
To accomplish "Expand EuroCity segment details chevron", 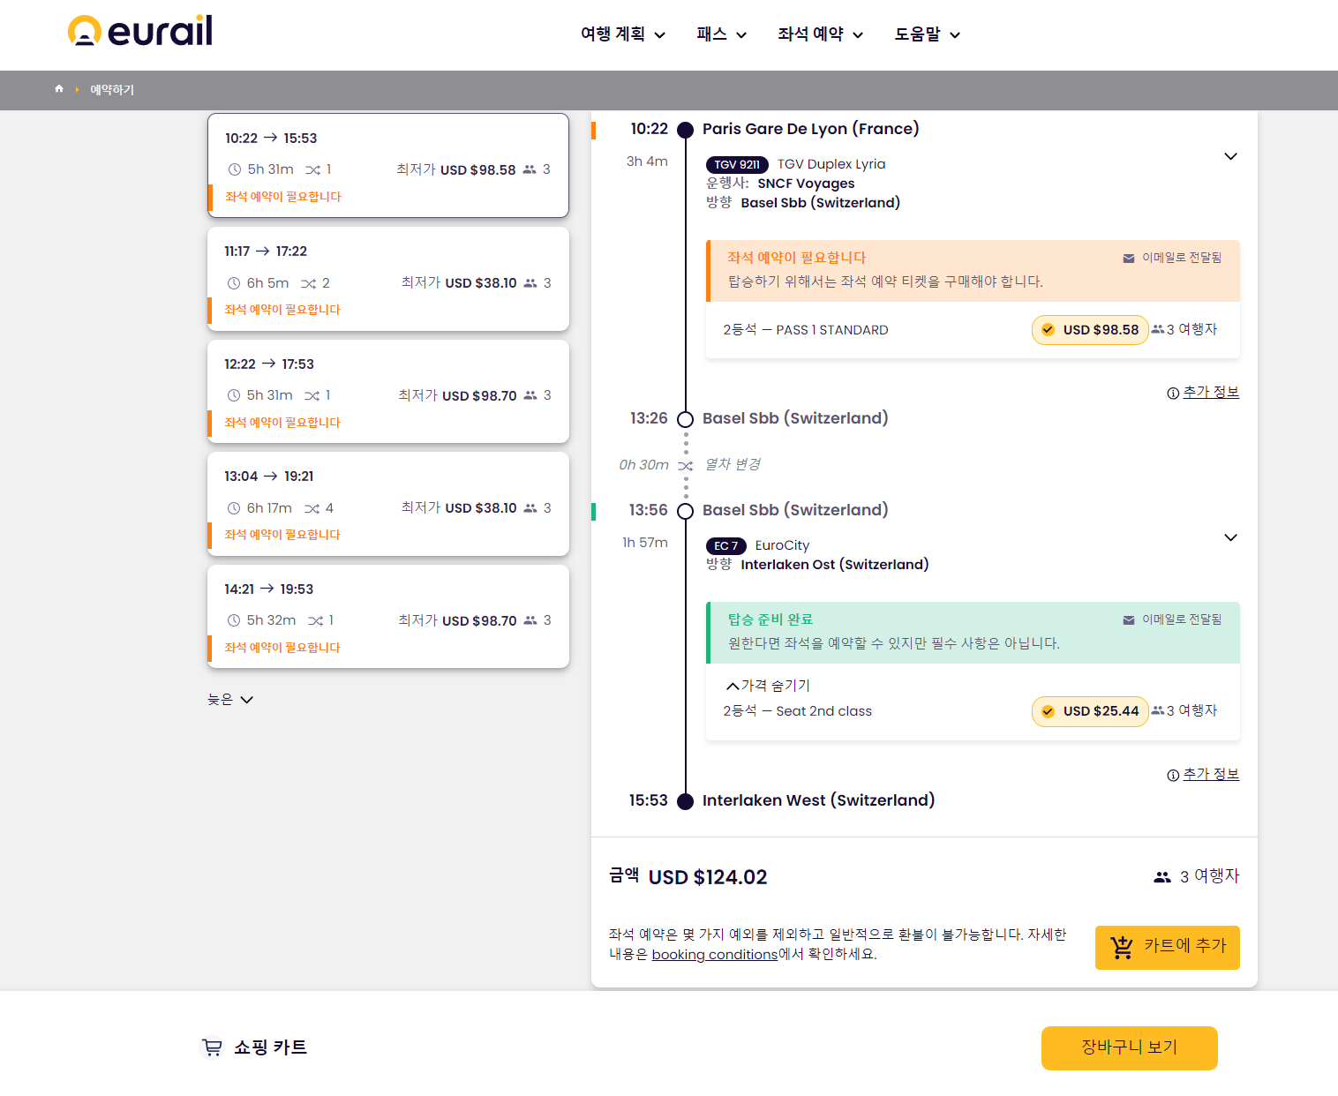I will pos(1230,538).
